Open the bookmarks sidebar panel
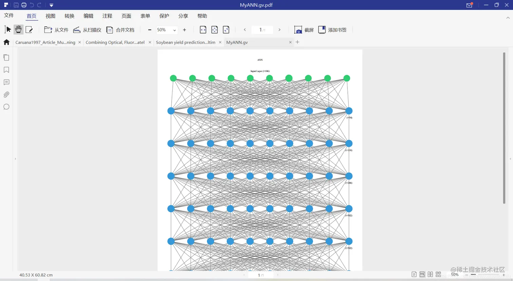513x281 pixels. click(x=6, y=70)
